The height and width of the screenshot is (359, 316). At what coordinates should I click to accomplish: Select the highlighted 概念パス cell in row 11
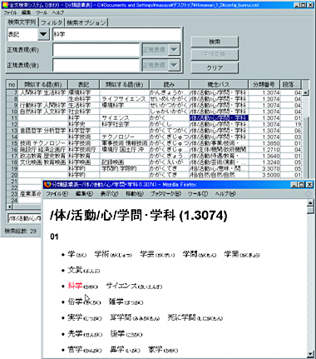[x=219, y=118]
